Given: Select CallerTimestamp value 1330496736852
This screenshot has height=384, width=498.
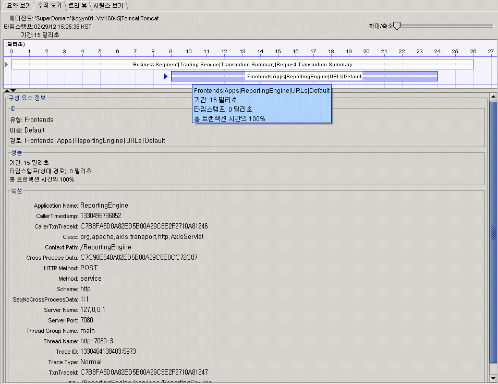Looking at the screenshot, I should [x=101, y=216].
